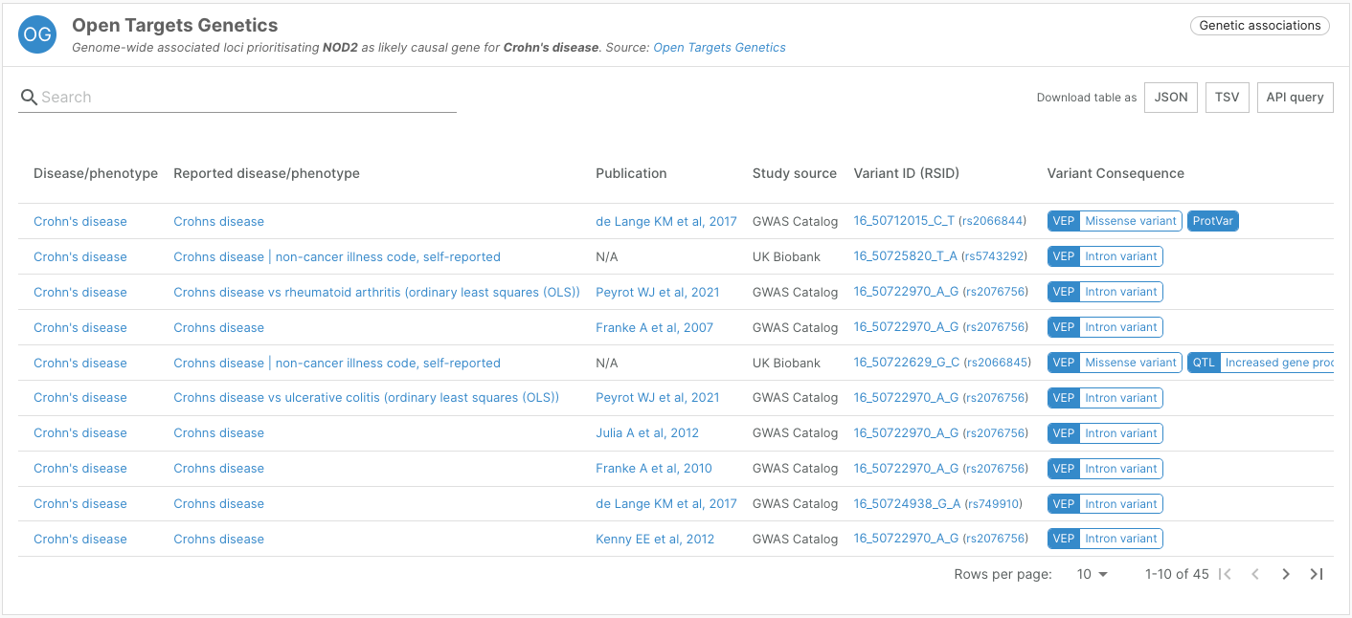Click Disease/phenotype column header
Screen dimensions: 1352x618
tap(96, 173)
